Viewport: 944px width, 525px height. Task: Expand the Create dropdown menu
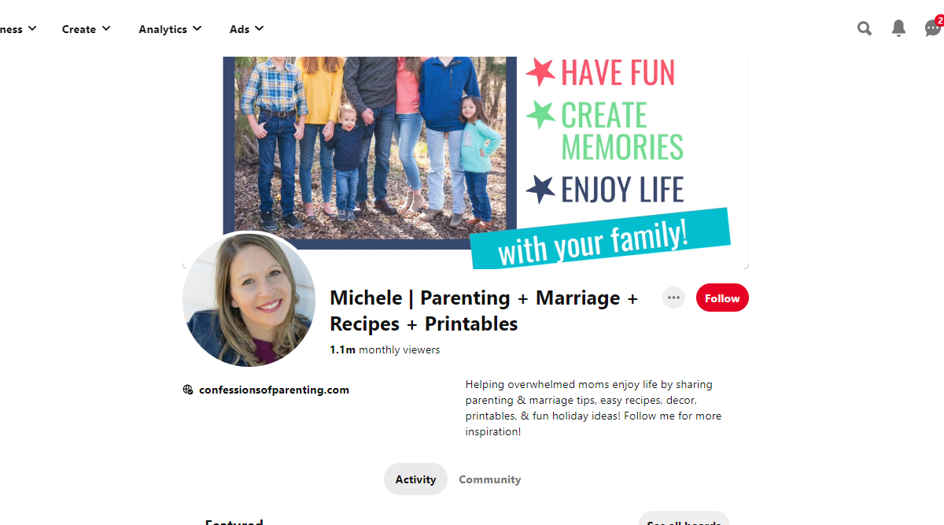tap(87, 29)
